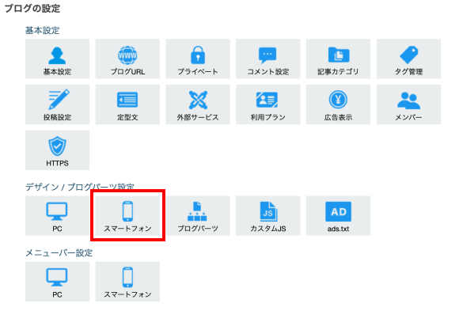
Task: Open the カスタムJS file tile
Action: (x=268, y=216)
